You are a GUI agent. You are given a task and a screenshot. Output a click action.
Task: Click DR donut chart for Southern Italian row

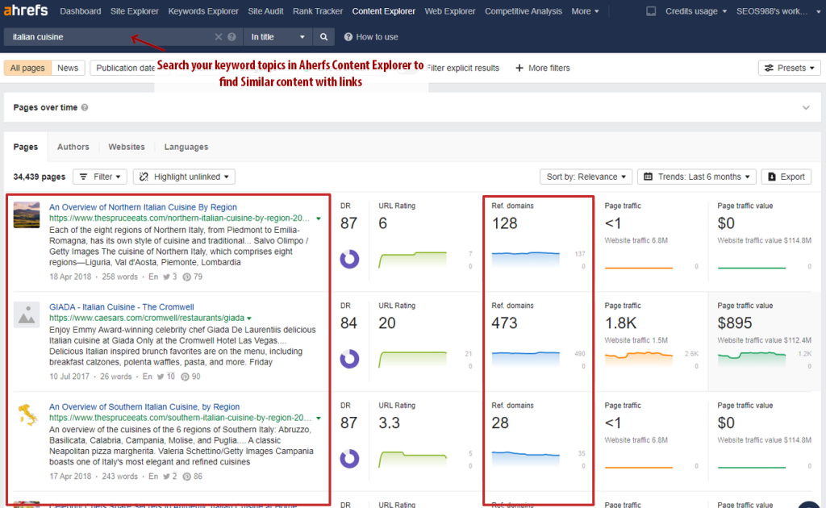click(x=349, y=459)
